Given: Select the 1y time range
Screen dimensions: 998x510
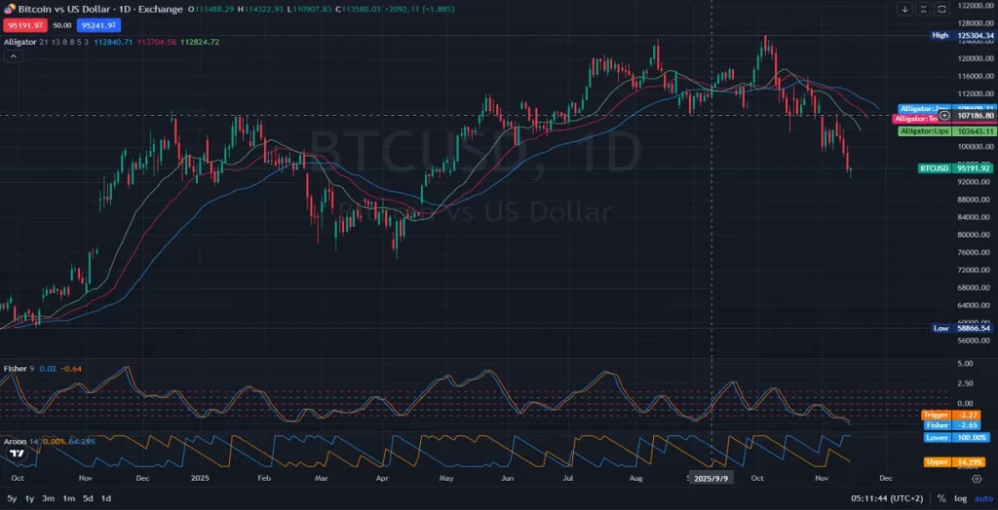Looking at the screenshot, I should point(29,498).
